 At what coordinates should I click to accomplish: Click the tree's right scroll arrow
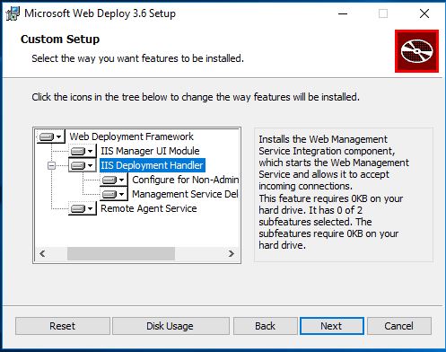[231, 254]
